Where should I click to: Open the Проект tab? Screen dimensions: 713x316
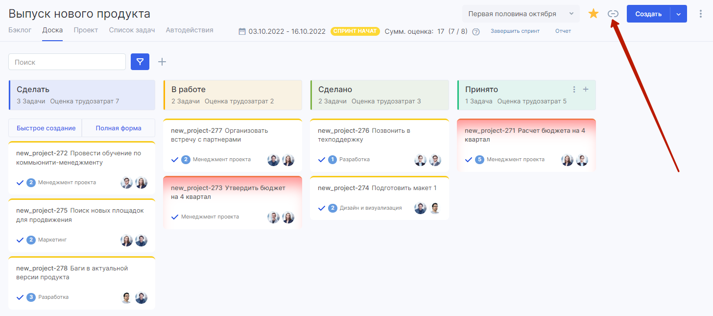tap(86, 30)
